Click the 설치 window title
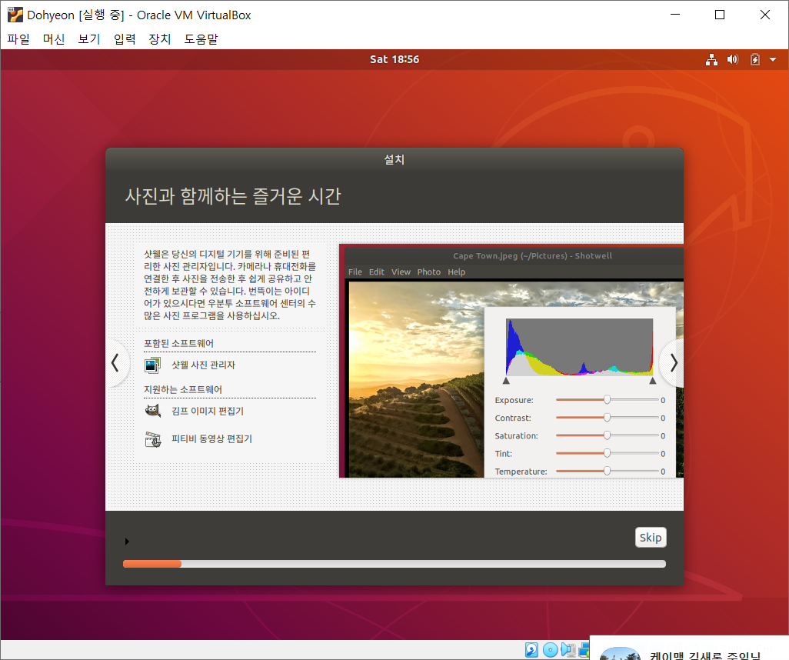 [394, 159]
